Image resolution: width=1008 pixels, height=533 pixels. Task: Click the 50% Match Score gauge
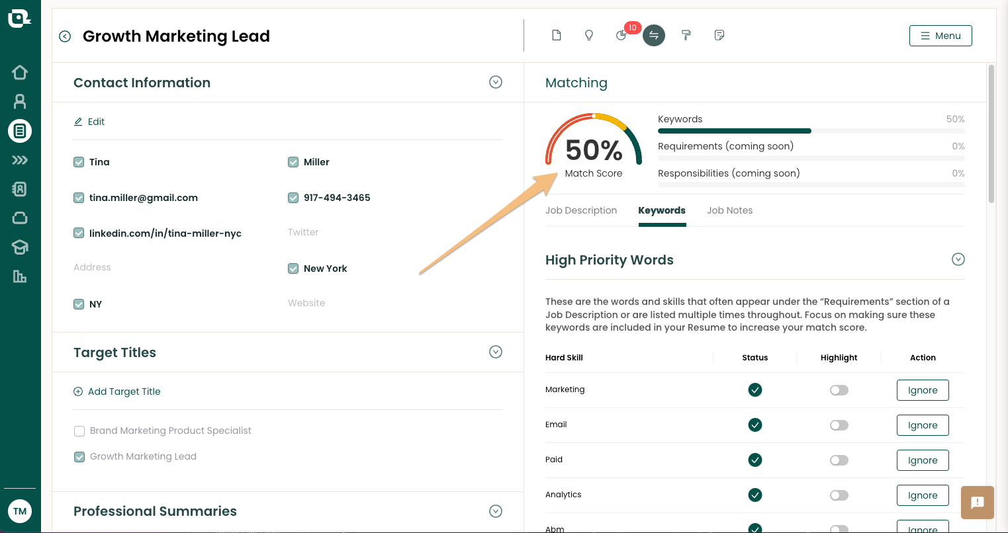(x=594, y=146)
